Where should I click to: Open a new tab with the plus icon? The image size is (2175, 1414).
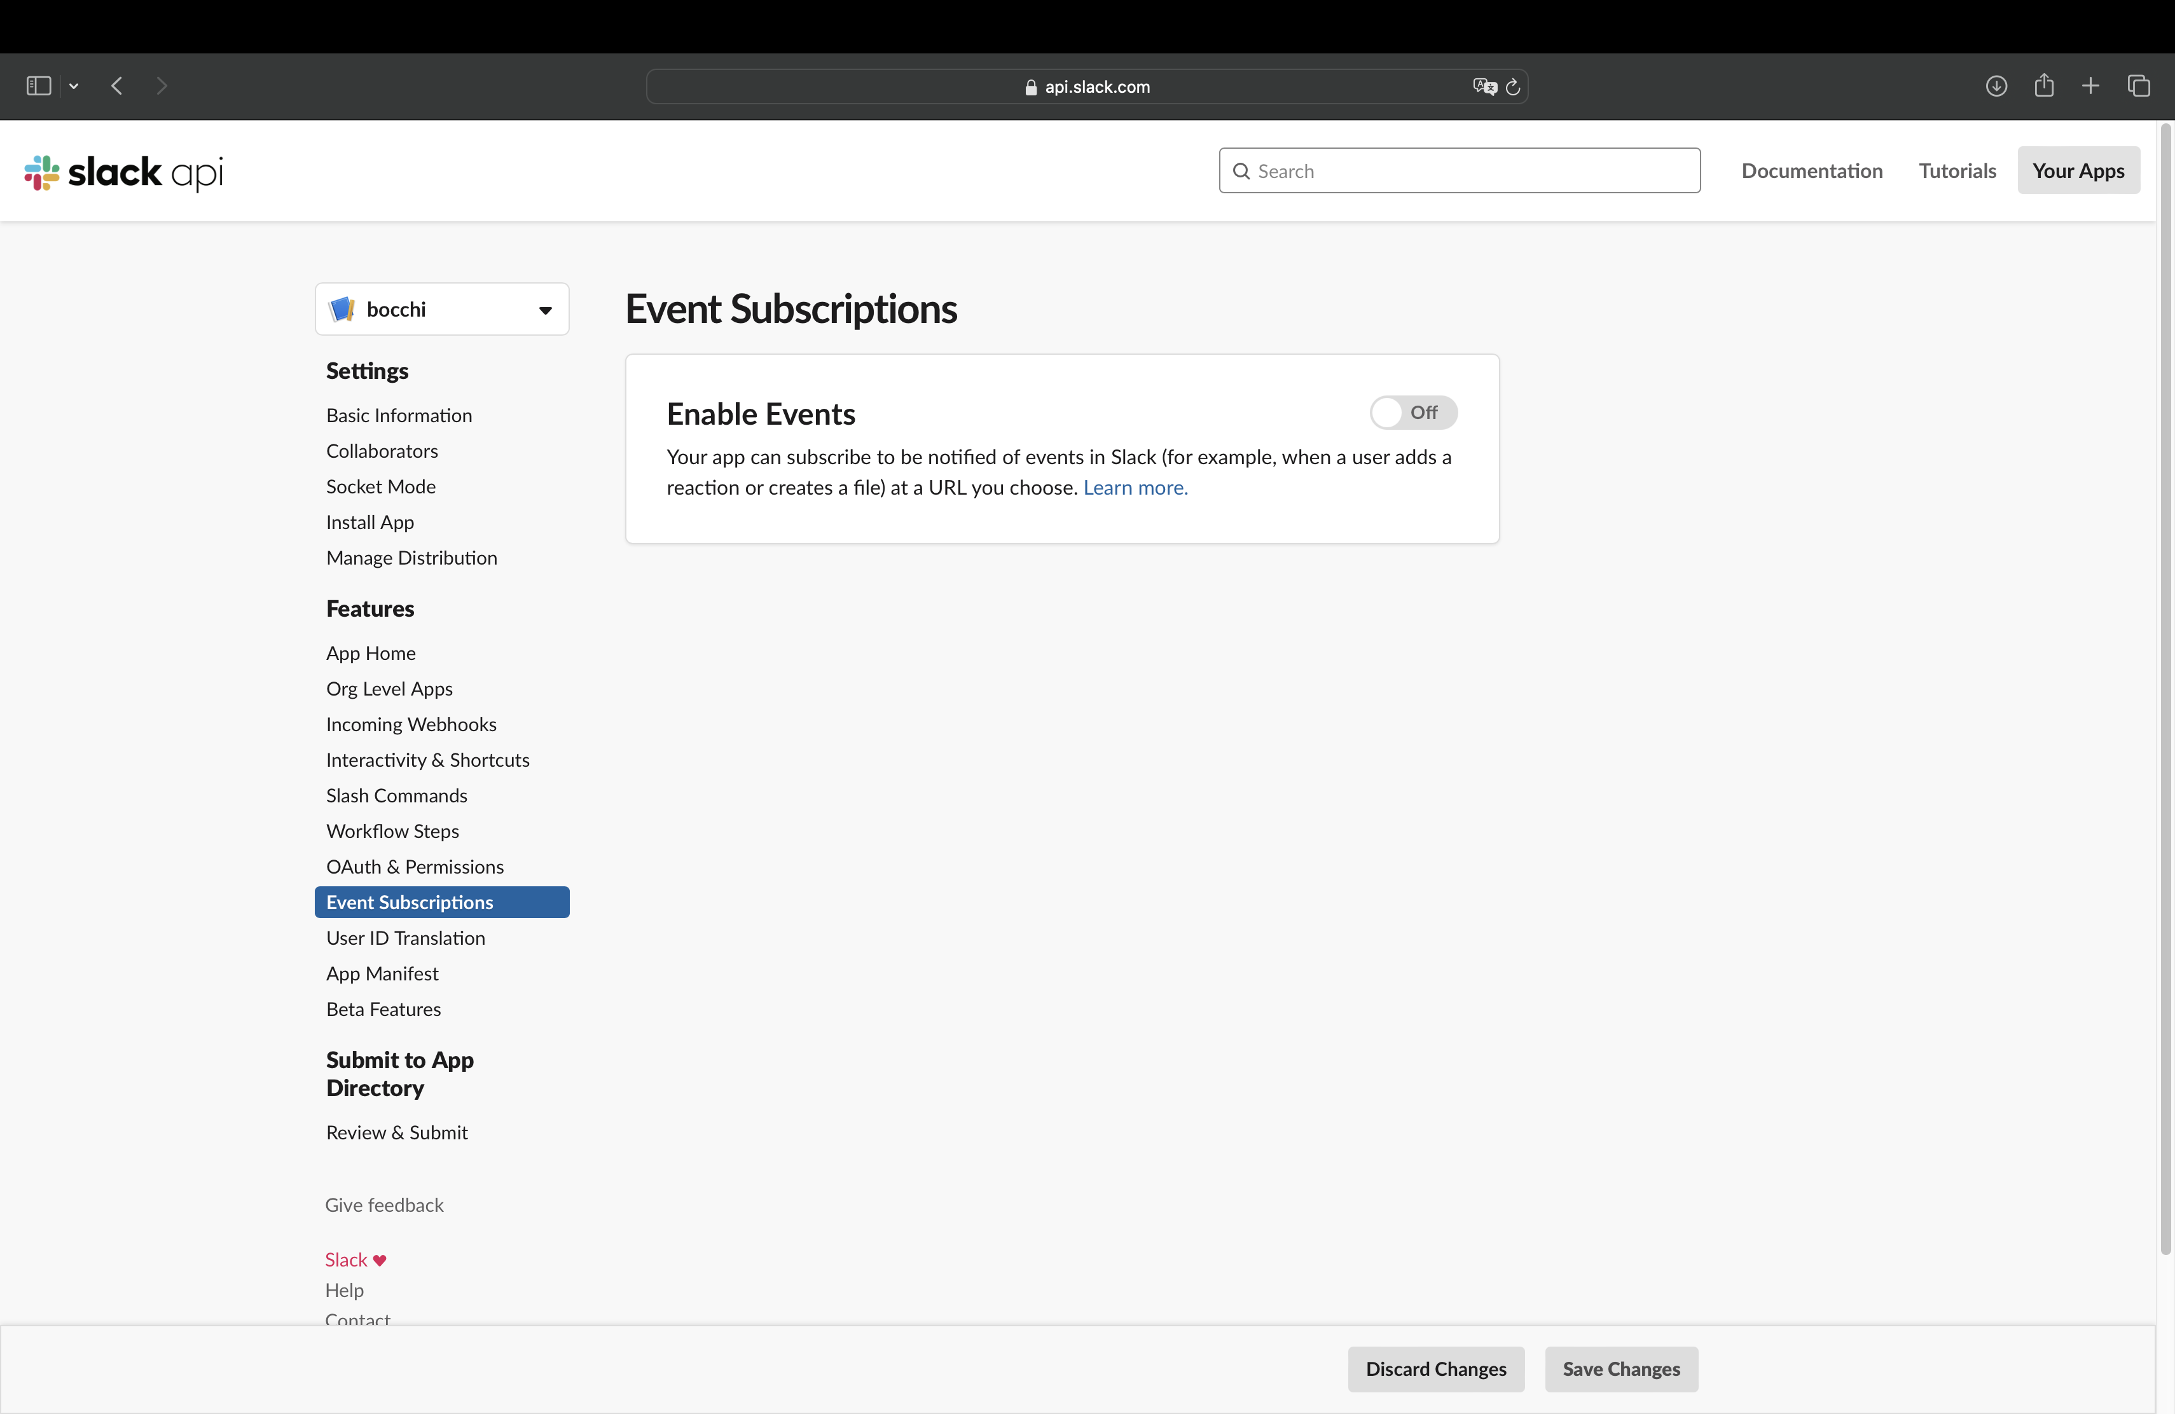coord(2092,85)
